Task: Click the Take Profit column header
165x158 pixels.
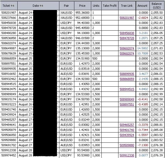Action: [x=110, y=6]
